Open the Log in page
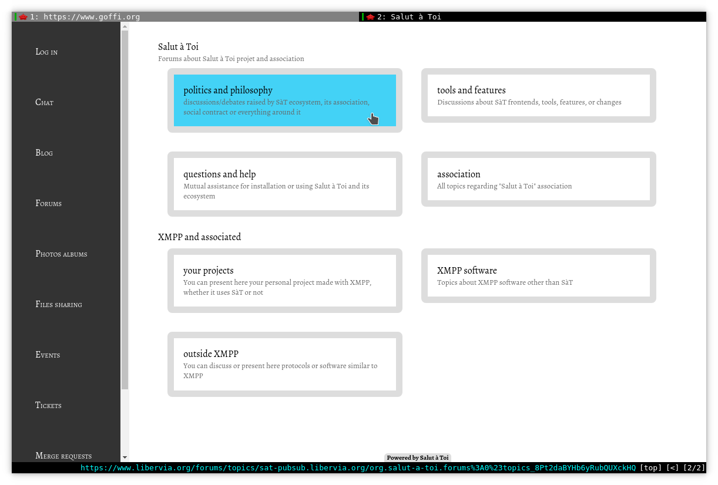The image size is (718, 485). click(x=46, y=52)
